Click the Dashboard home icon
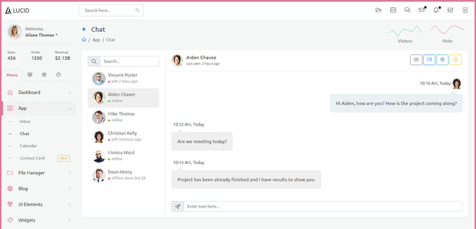This screenshot has width=476, height=229. coord(10,92)
